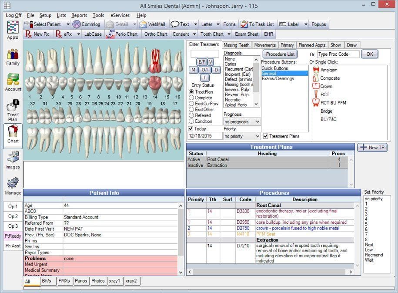The image size is (398, 293).
Task: Click in the Type Proc Code field
Action: [x=338, y=54]
